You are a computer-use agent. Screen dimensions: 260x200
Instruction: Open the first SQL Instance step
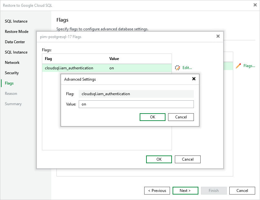tap(16, 21)
